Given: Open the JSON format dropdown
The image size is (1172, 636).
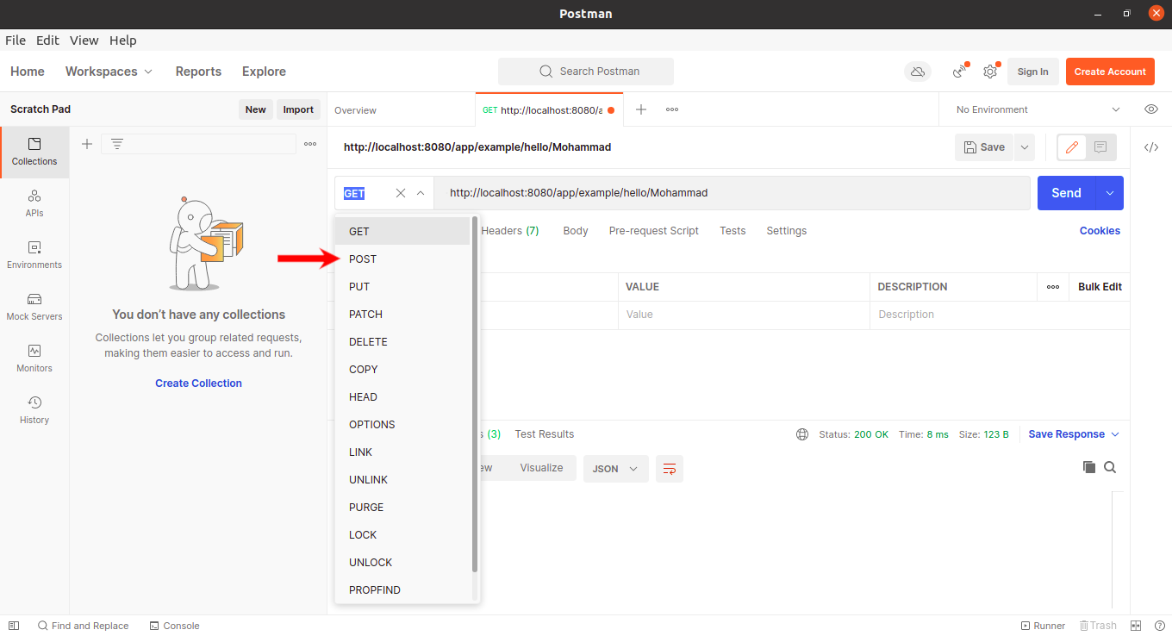Looking at the screenshot, I should coord(615,469).
